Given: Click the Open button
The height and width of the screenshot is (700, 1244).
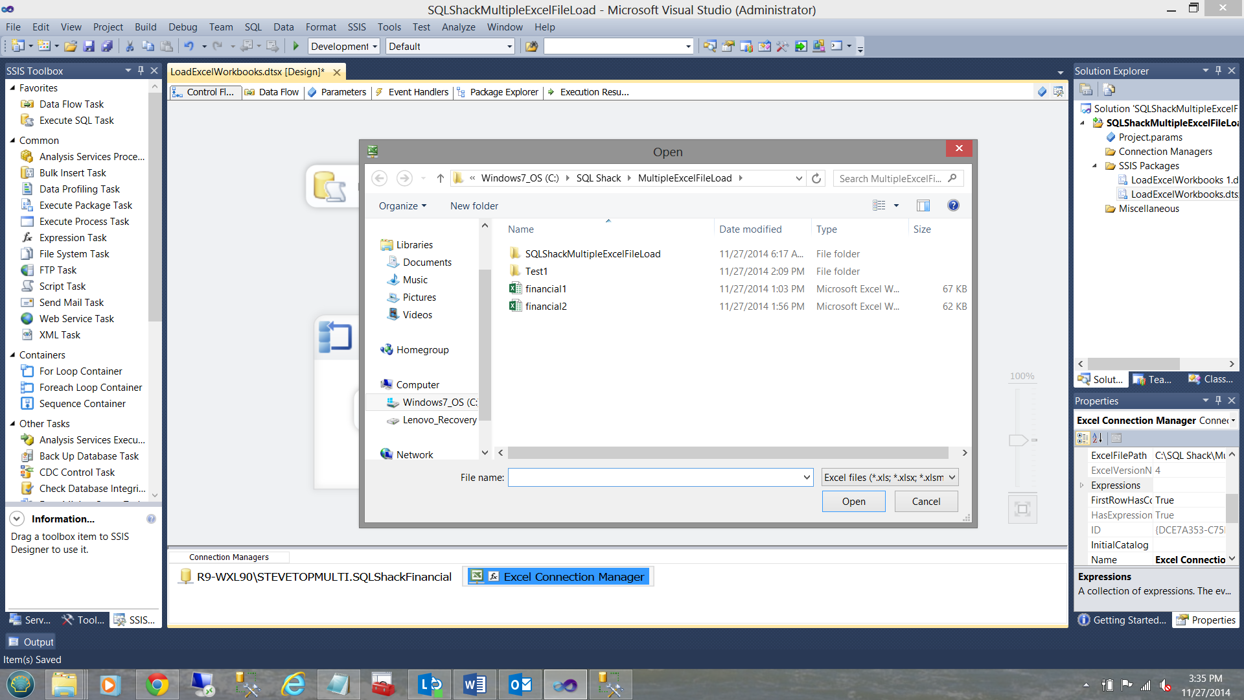Looking at the screenshot, I should (x=853, y=502).
